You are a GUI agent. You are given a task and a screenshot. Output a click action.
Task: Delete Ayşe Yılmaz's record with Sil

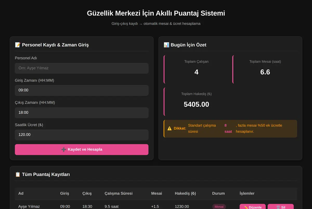[x=281, y=207]
